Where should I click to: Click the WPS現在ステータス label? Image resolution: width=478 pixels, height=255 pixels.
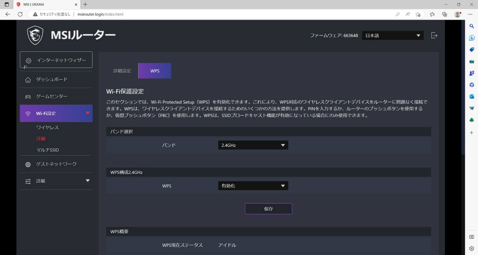point(183,245)
